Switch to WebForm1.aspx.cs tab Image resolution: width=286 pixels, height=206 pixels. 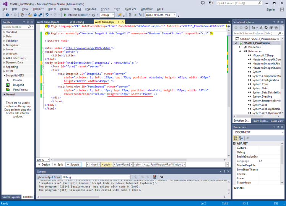(x=48, y=22)
